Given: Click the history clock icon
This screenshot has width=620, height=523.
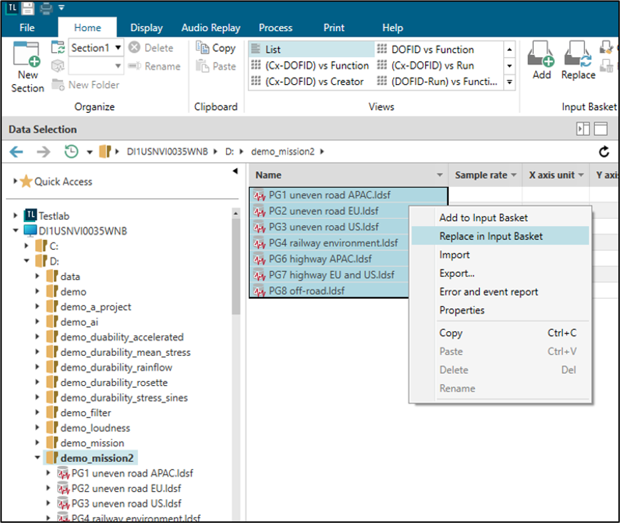Looking at the screenshot, I should [x=71, y=152].
